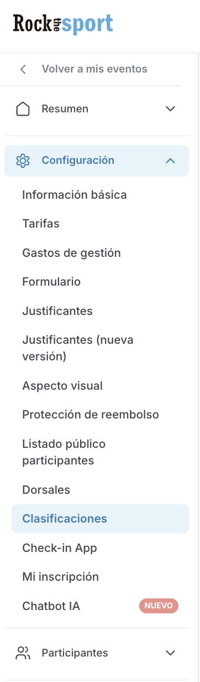The image size is (200, 682).
Task: Click the NUEVO badge on Chatbot IA
Action: click(159, 606)
